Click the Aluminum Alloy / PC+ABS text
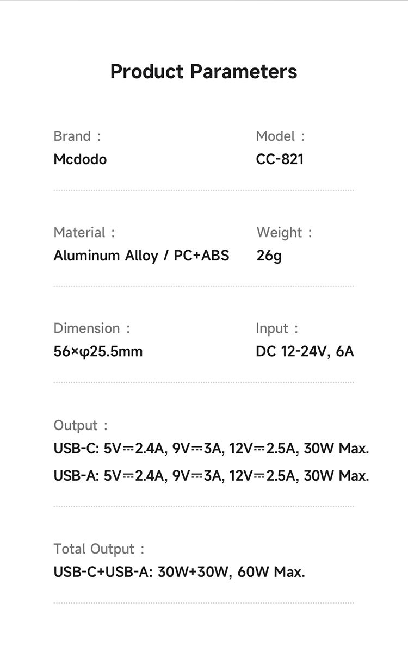Image resolution: width=408 pixels, height=671 pixels. (141, 256)
